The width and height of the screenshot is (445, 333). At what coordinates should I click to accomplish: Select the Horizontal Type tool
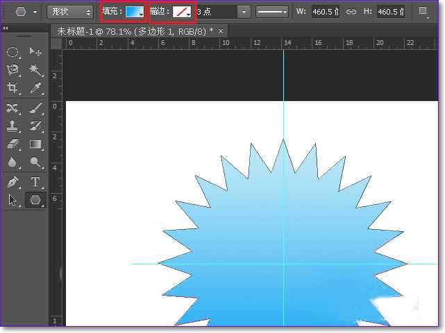coord(35,182)
